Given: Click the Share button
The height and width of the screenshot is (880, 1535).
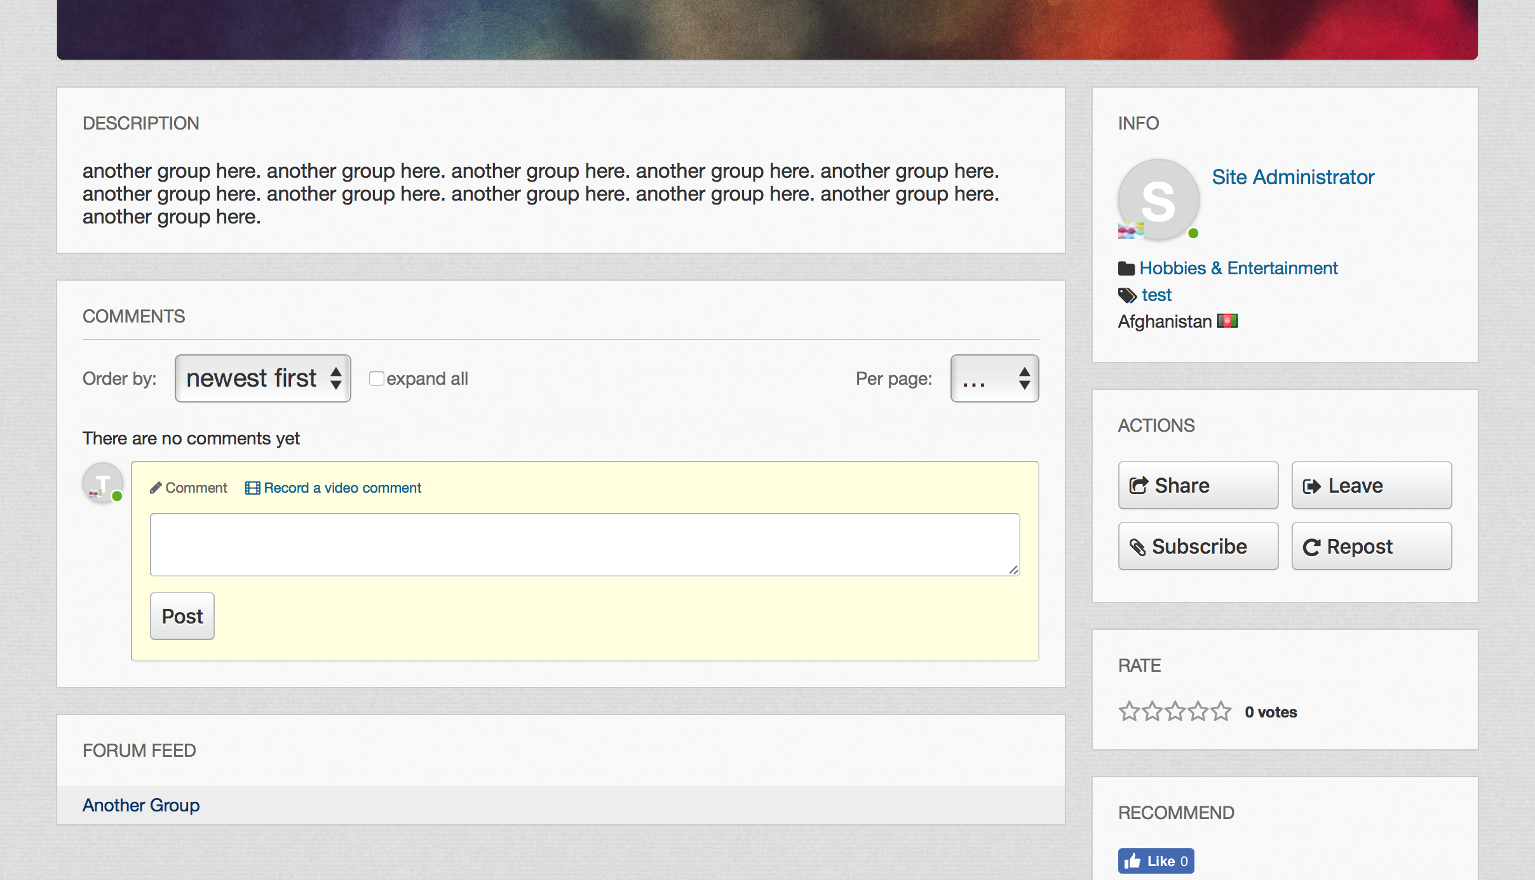Looking at the screenshot, I should (1198, 485).
